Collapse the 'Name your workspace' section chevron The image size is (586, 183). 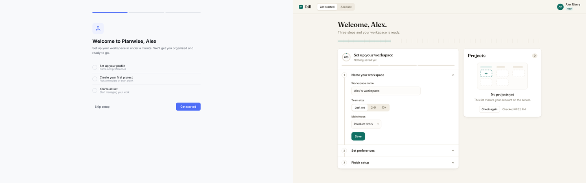coord(453,75)
